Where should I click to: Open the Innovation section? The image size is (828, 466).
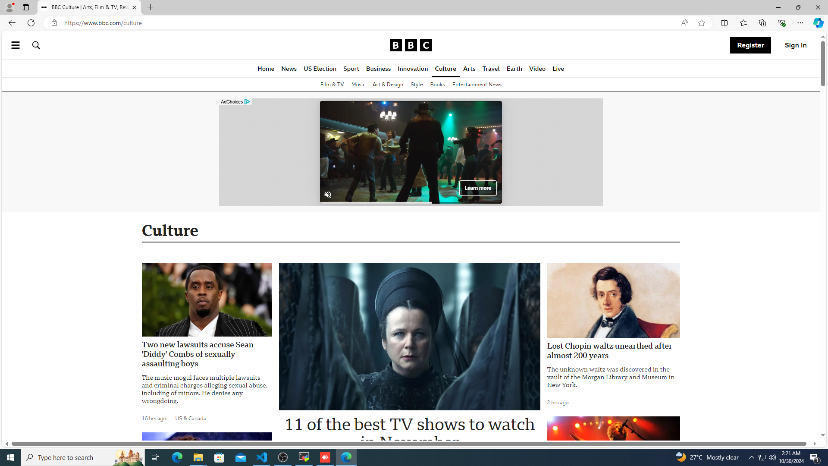[x=413, y=69]
